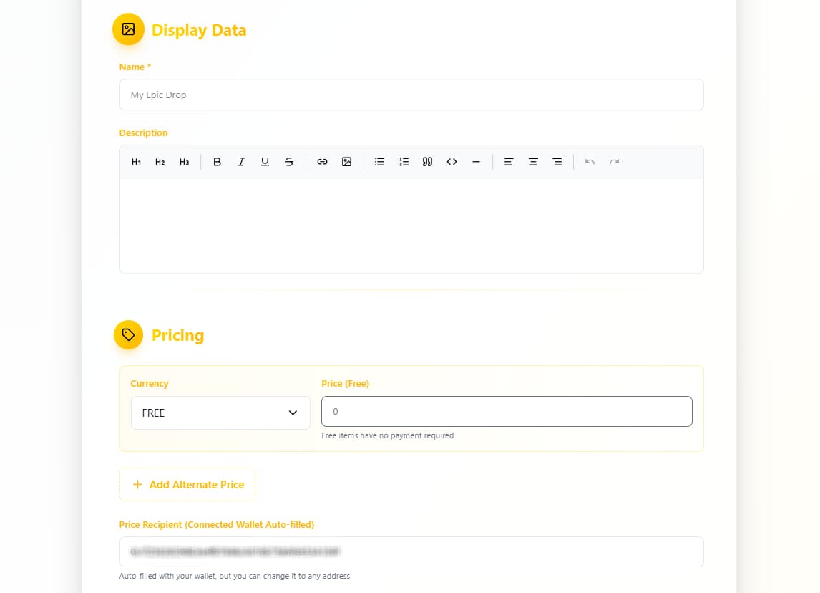
Task: Click the Price Recipient address field
Action: point(411,552)
